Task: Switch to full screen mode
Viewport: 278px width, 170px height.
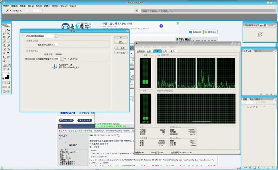Action: [x=9, y=87]
